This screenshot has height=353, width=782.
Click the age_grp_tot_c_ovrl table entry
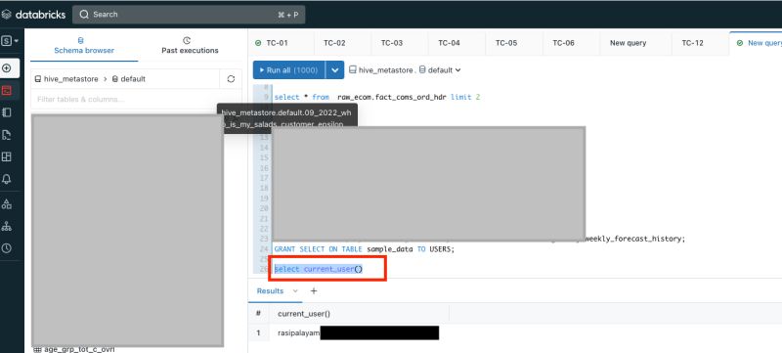click(74, 349)
